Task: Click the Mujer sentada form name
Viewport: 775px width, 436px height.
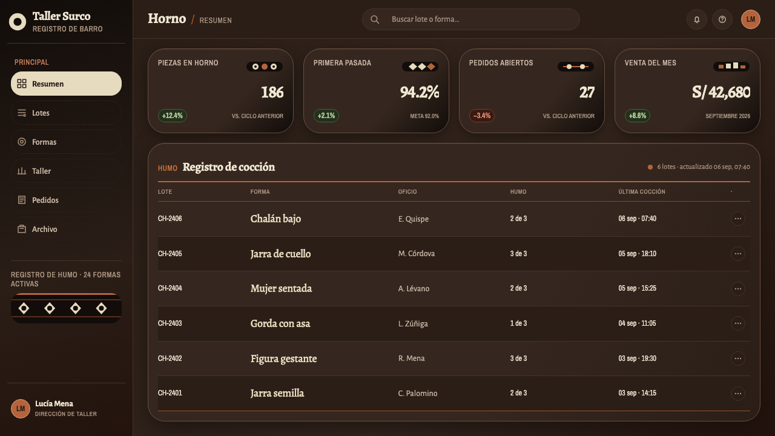Action: [281, 289]
